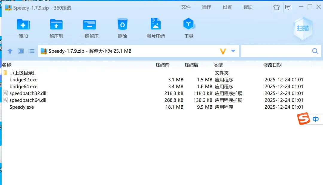Click the 扫描 (Scan) hexagon button
The height and width of the screenshot is (185, 323).
(303, 28)
